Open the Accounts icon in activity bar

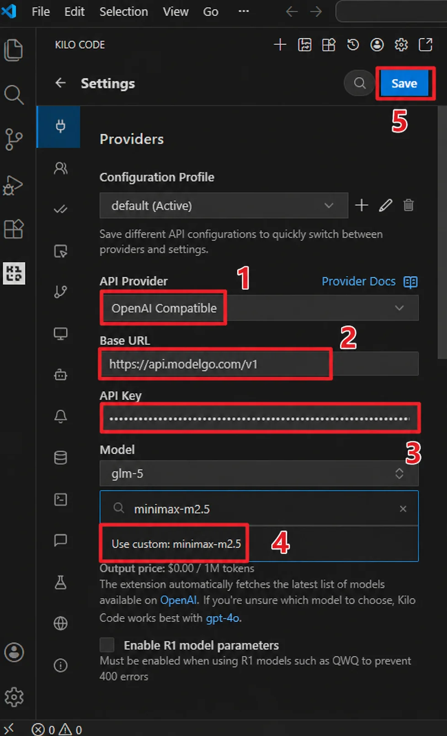click(14, 652)
